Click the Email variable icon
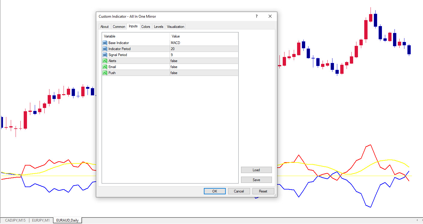This screenshot has width=423, height=224. point(105,67)
